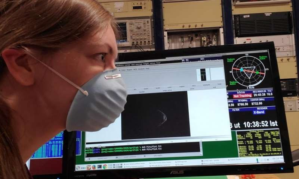Click the '8766.50' RF frequency value
The width and height of the screenshot is (299, 179).
coord(243,104)
